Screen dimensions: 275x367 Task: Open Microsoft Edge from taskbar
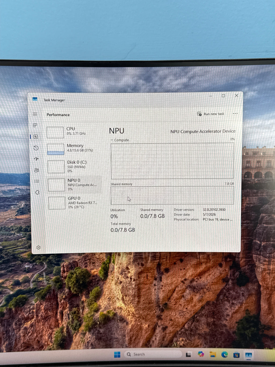coord(225,355)
